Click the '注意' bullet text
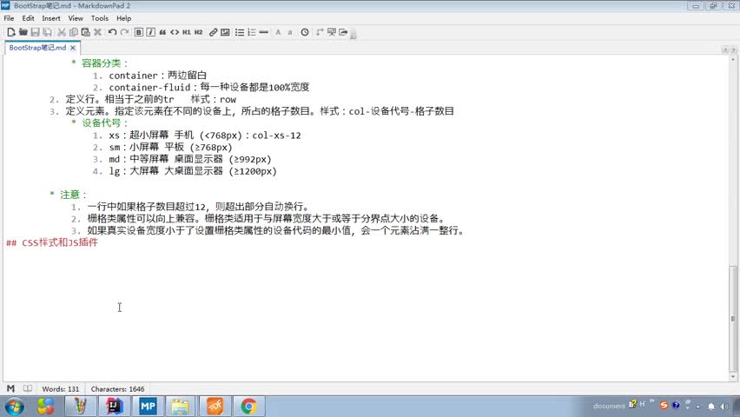Image resolution: width=740 pixels, height=417 pixels. 69,195
